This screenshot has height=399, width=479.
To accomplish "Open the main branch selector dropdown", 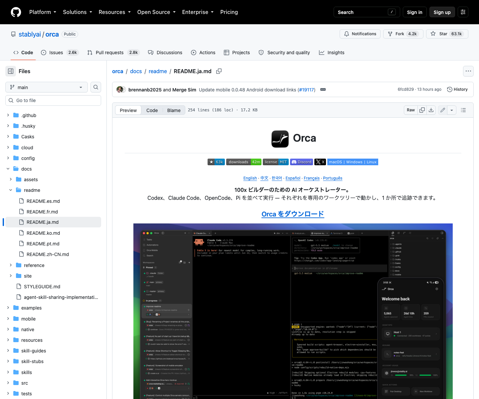I will [x=47, y=87].
